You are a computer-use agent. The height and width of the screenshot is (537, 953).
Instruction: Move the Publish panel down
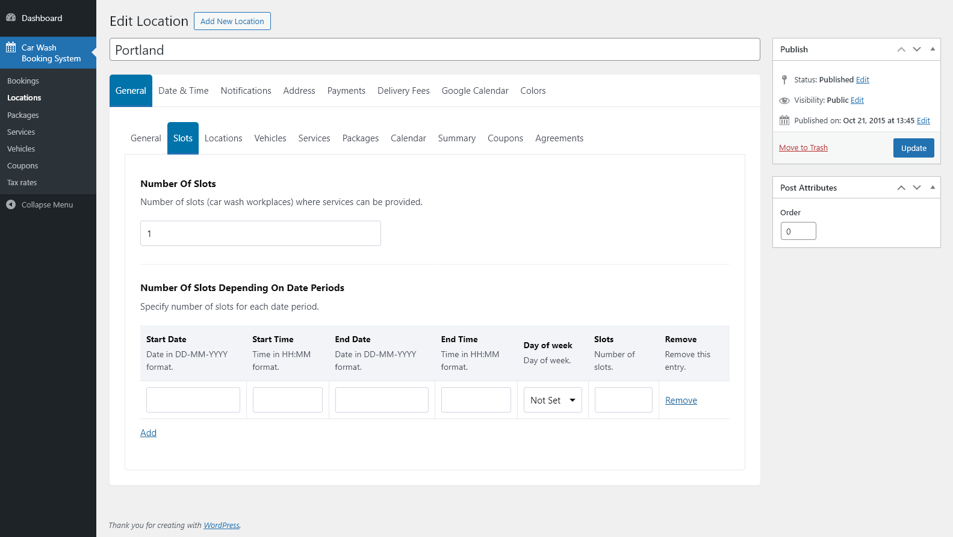917,49
